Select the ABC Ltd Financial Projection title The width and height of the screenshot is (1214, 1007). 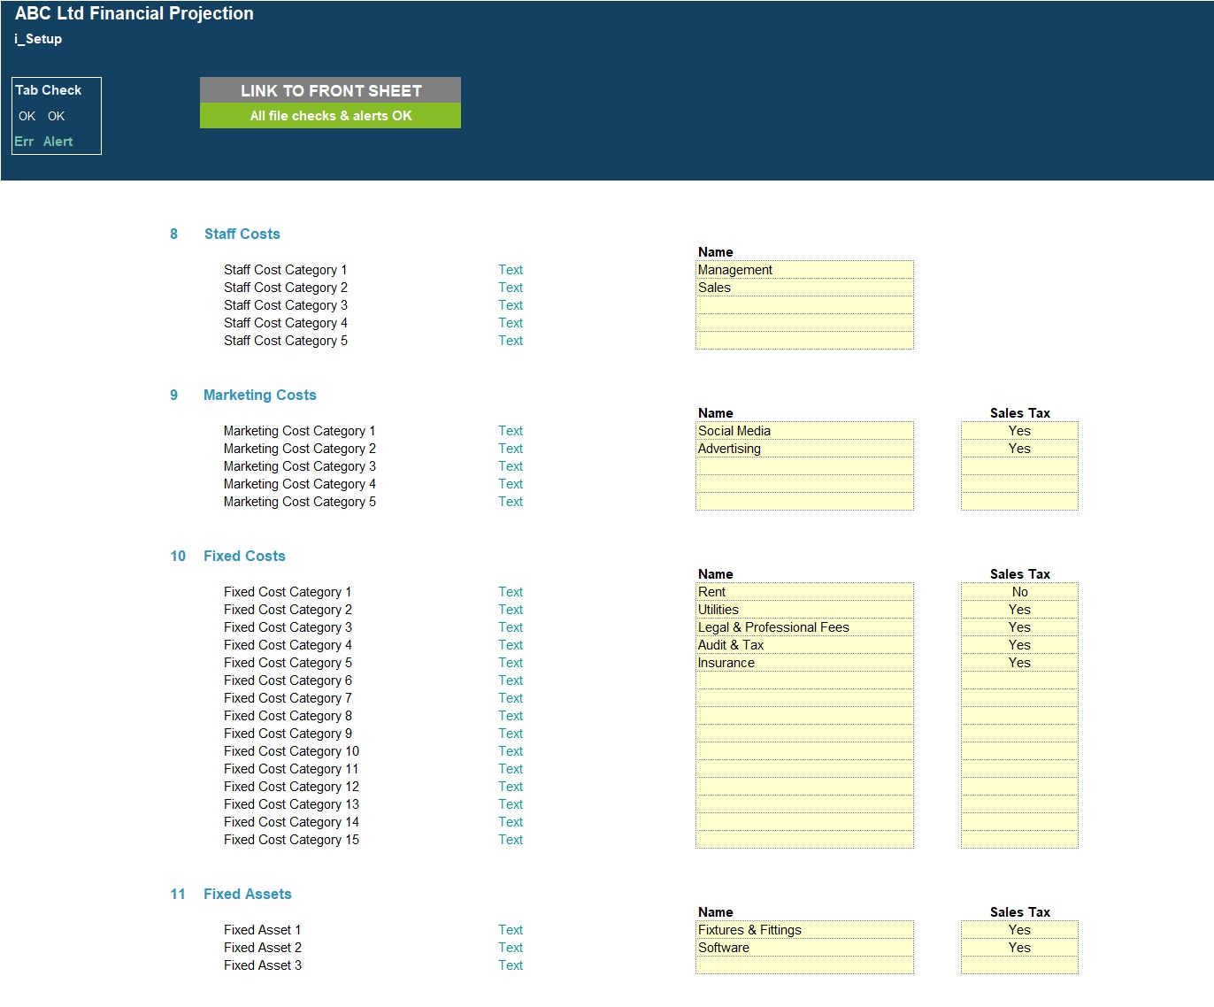coord(134,13)
